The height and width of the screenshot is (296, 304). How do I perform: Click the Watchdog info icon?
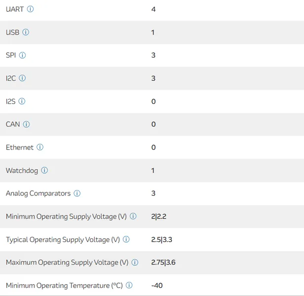point(44,170)
